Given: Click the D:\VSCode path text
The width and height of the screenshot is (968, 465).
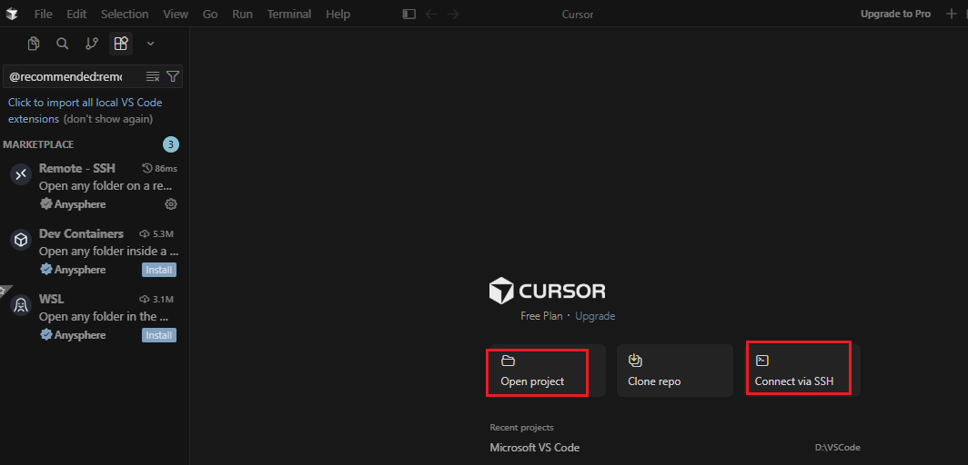Looking at the screenshot, I should click(x=837, y=448).
